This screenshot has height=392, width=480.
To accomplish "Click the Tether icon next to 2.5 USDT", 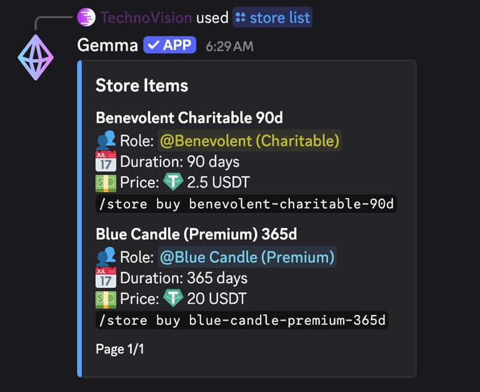I will click(173, 182).
